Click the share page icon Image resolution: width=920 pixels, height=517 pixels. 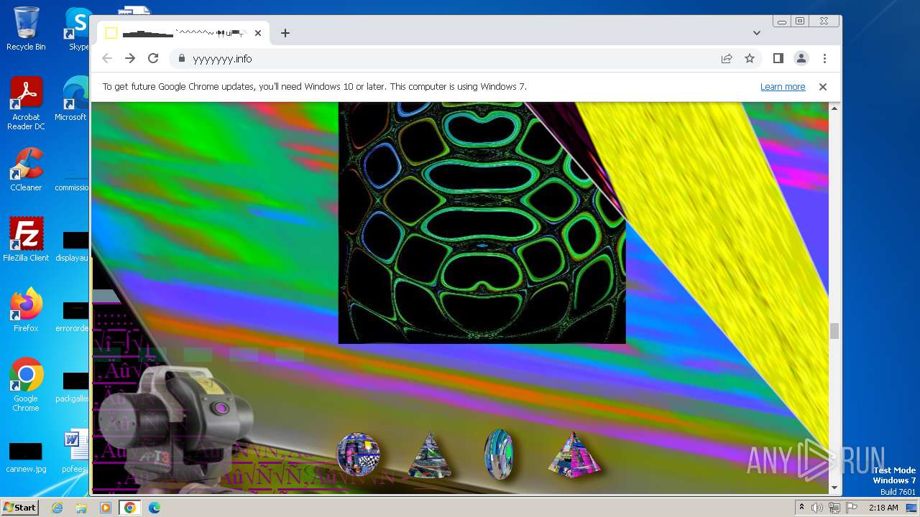pos(727,59)
